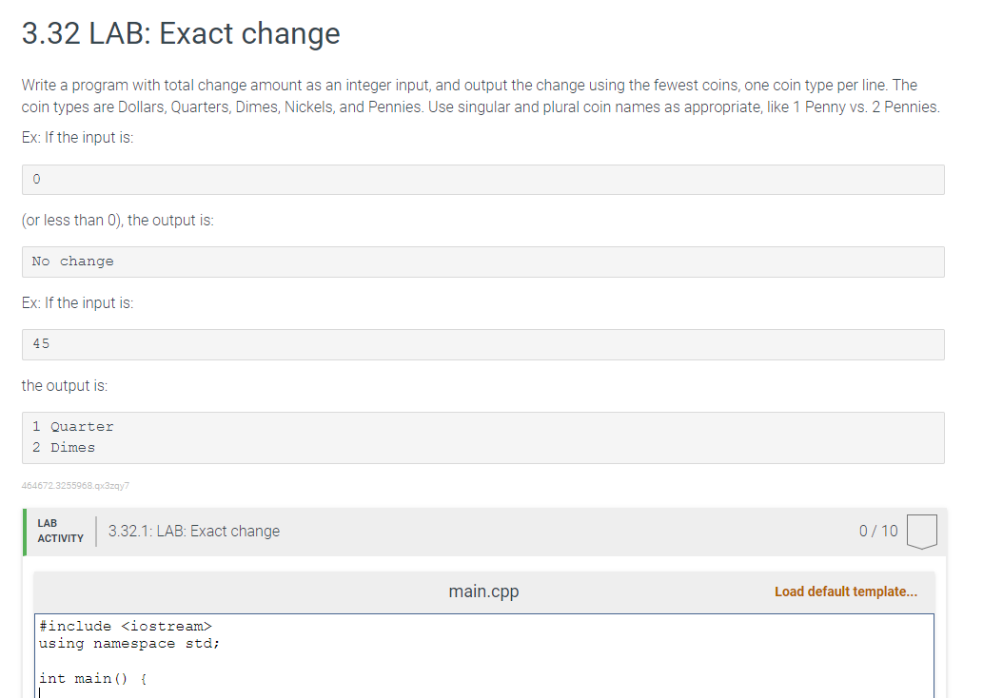The height and width of the screenshot is (698, 983).
Task: Open Load default template...
Action: pos(845,591)
